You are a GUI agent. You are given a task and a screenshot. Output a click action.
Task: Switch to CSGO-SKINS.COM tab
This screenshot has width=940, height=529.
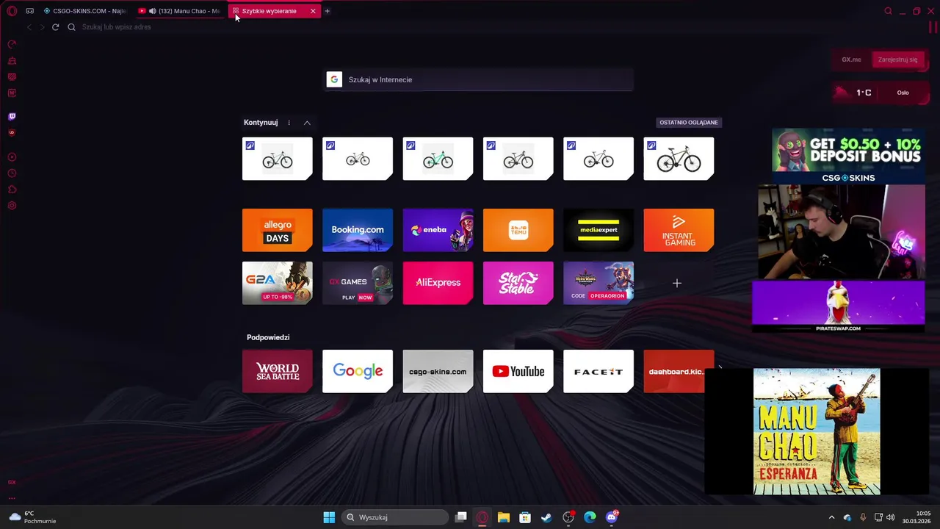(x=85, y=11)
